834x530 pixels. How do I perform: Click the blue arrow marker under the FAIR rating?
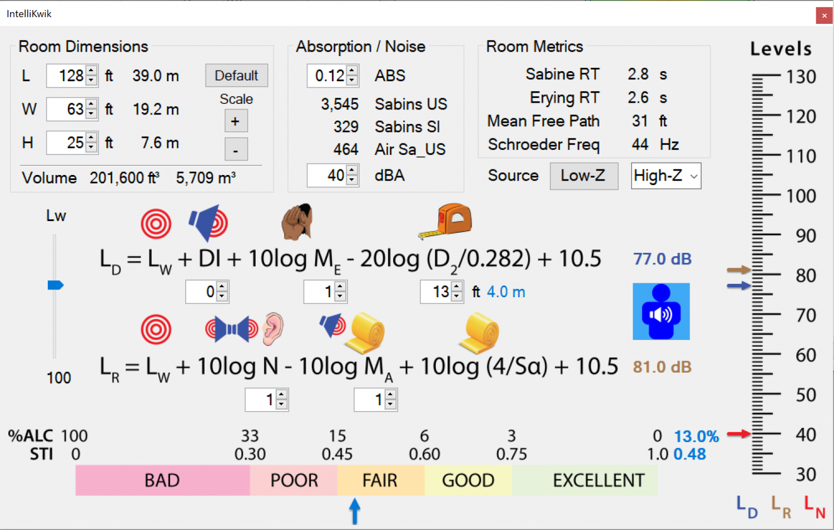(x=355, y=510)
